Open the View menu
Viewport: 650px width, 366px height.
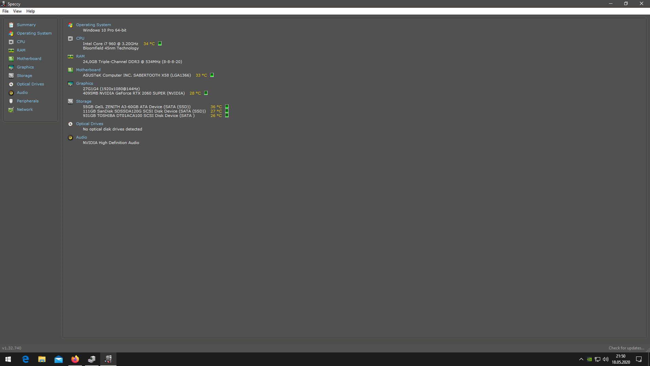[17, 11]
